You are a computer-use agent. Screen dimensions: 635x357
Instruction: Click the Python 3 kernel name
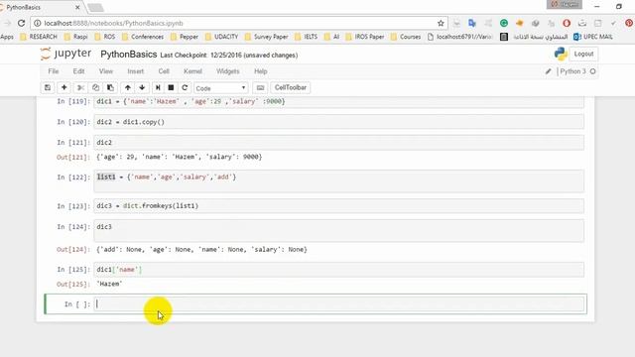coord(572,71)
